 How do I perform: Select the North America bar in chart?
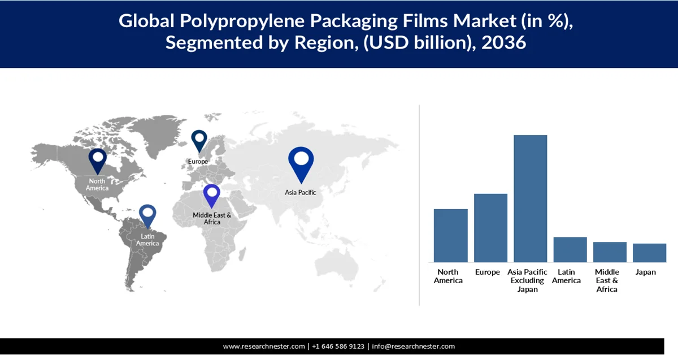(450, 235)
